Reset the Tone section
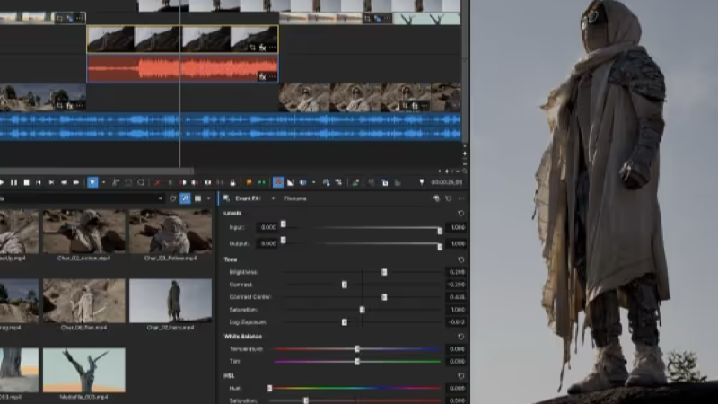This screenshot has width=718, height=404. point(460,259)
